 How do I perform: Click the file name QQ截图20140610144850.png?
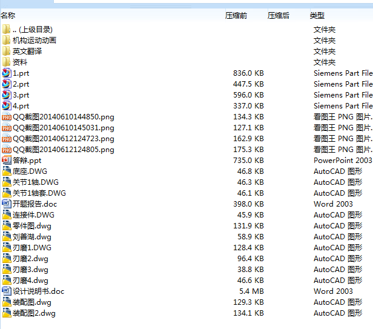click(63, 117)
